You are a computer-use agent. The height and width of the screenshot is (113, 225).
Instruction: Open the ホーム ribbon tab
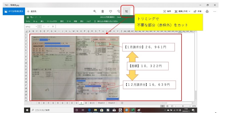tap(35, 21)
